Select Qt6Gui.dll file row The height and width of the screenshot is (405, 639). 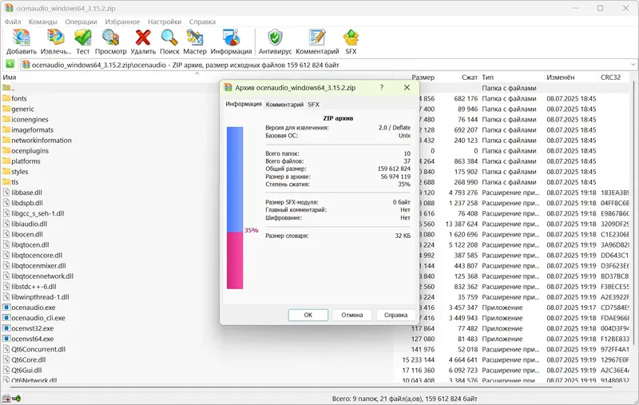316,370
